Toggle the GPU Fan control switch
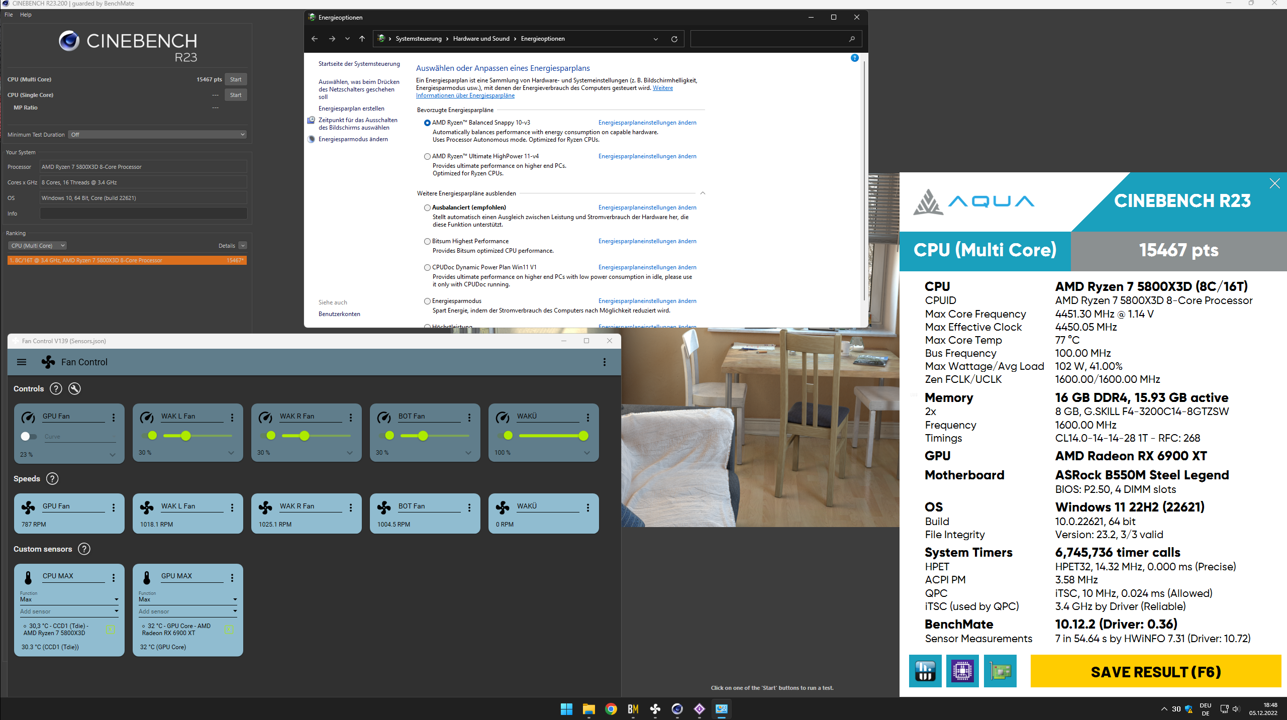This screenshot has width=1287, height=720. click(29, 436)
